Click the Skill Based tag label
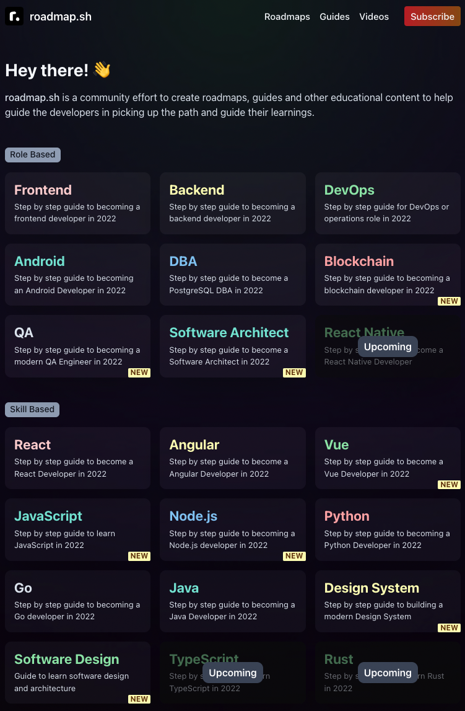The image size is (465, 711). click(x=32, y=409)
